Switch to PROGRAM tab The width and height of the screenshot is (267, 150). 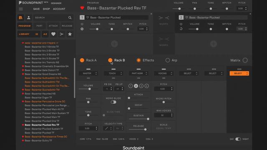pos(25,26)
